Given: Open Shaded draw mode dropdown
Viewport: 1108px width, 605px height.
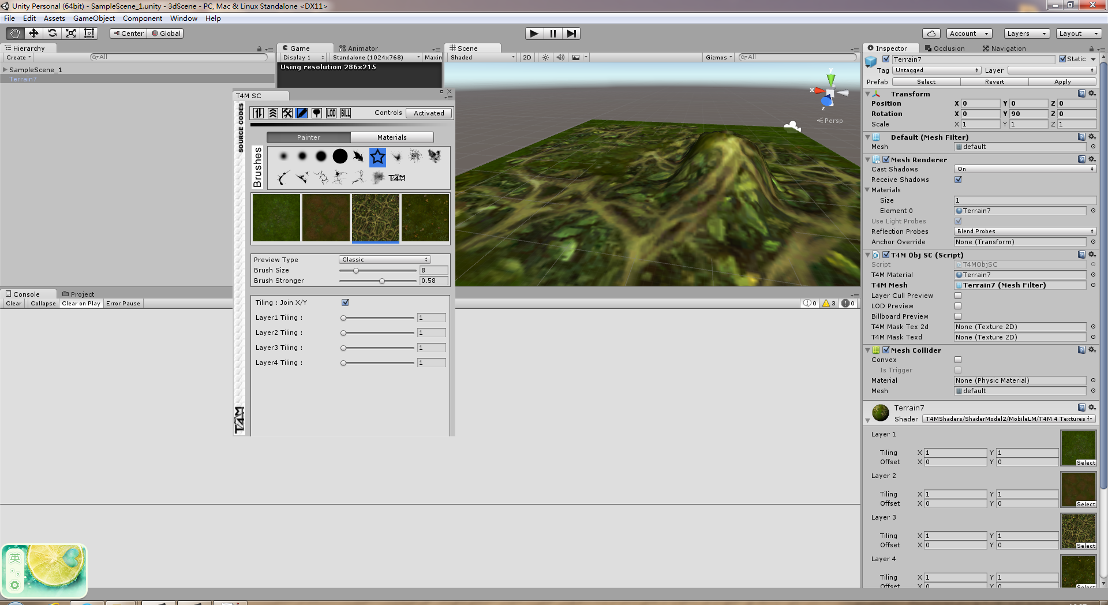Looking at the screenshot, I should (483, 57).
